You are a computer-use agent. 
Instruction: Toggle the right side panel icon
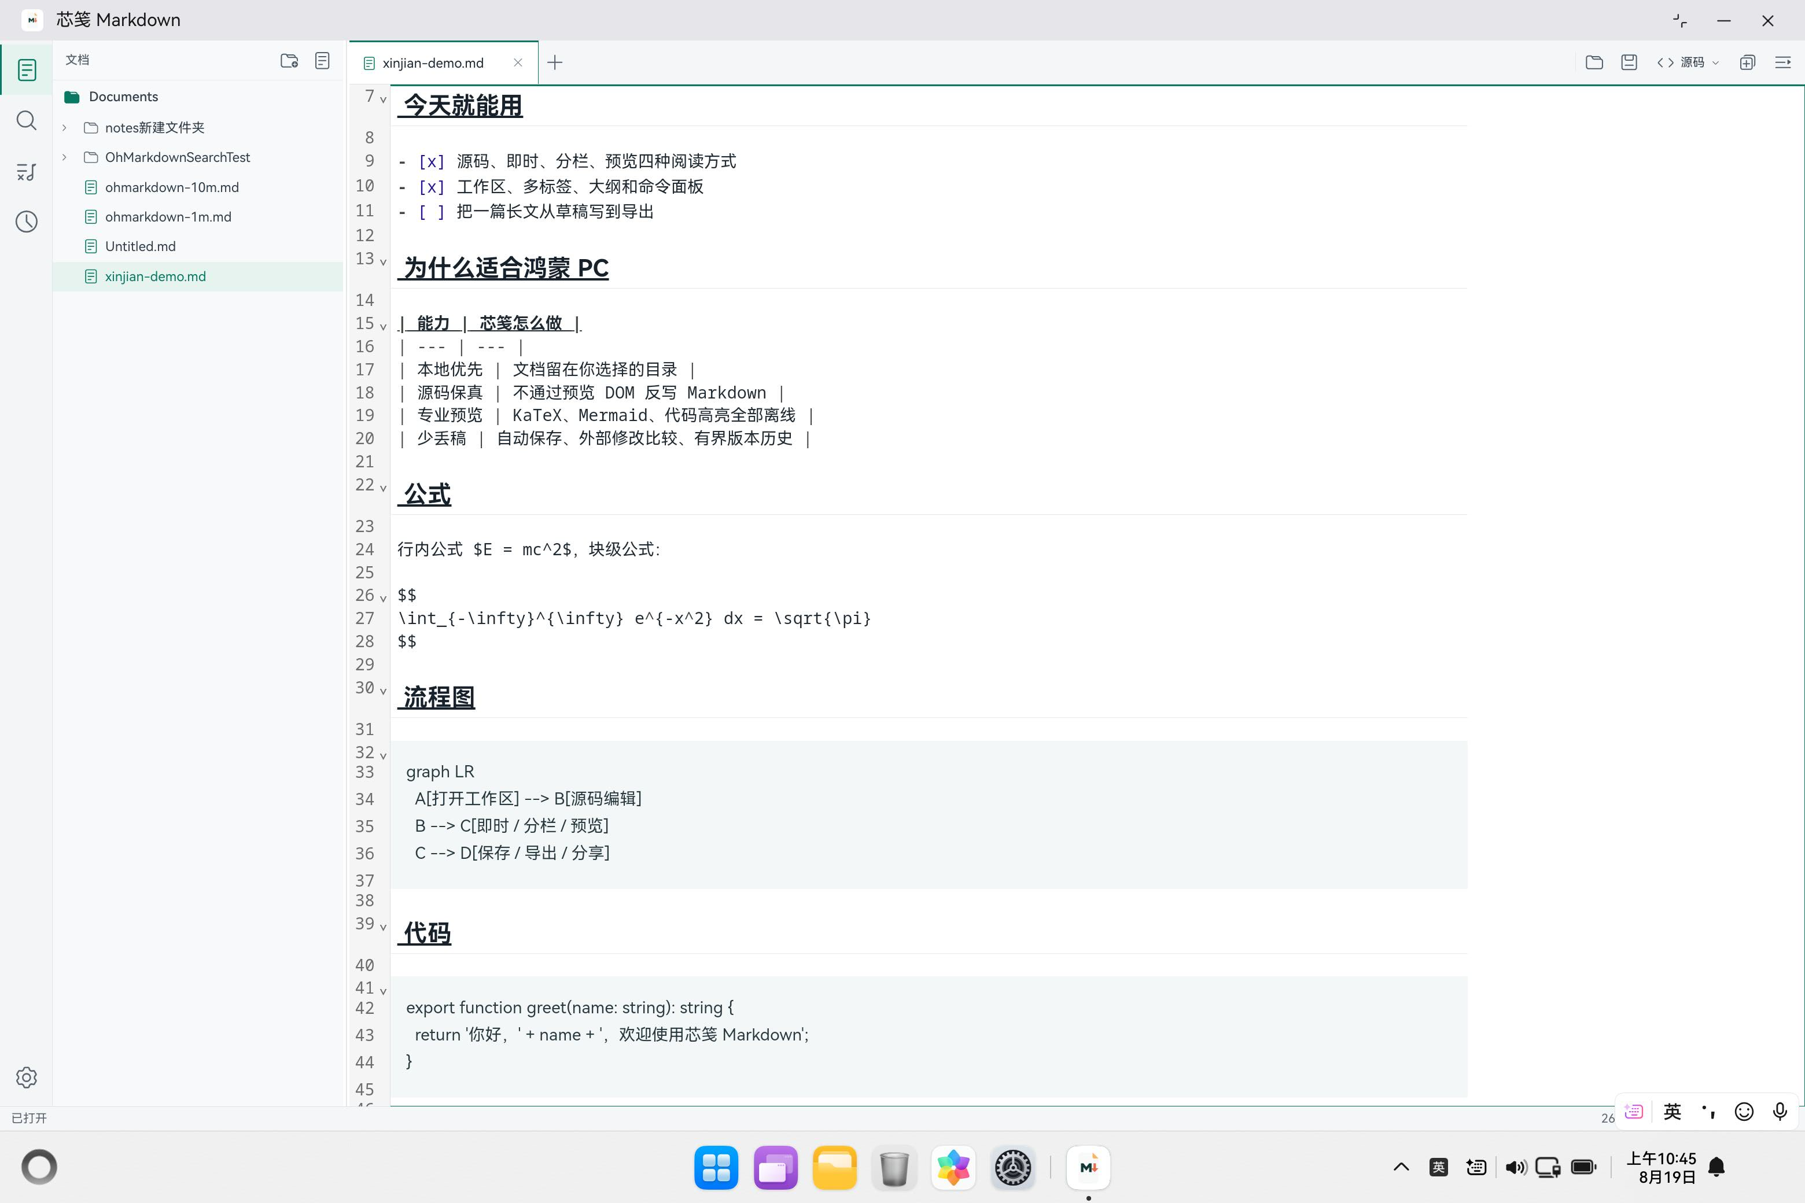click(1783, 62)
